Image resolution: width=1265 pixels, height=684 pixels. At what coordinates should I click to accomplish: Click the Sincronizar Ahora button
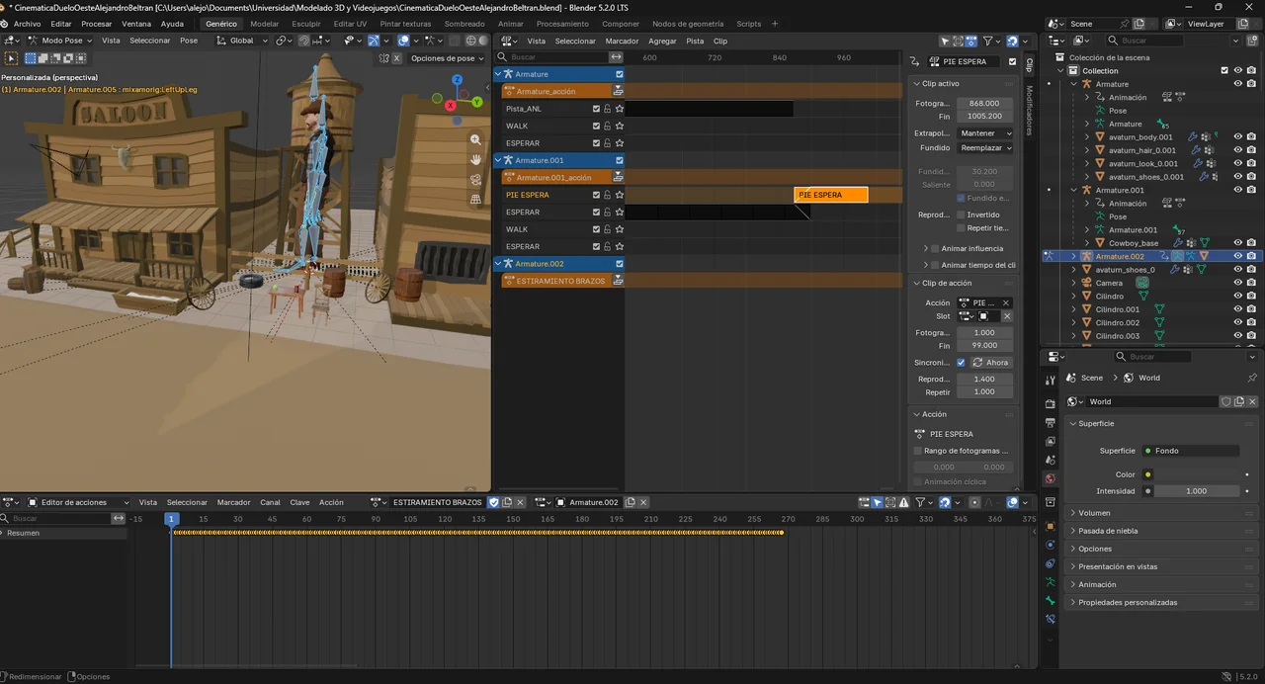(991, 363)
